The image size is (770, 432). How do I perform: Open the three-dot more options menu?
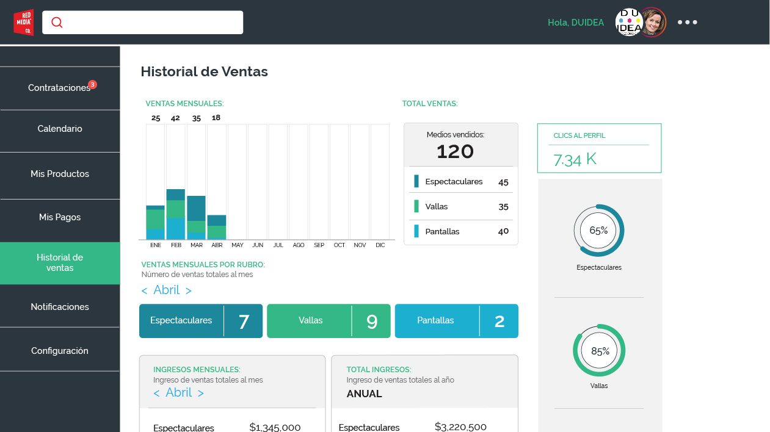687,23
